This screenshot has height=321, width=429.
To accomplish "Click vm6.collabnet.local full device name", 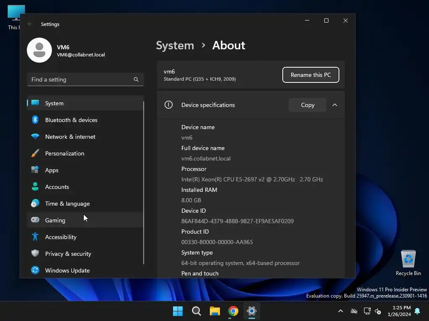I will click(x=206, y=158).
